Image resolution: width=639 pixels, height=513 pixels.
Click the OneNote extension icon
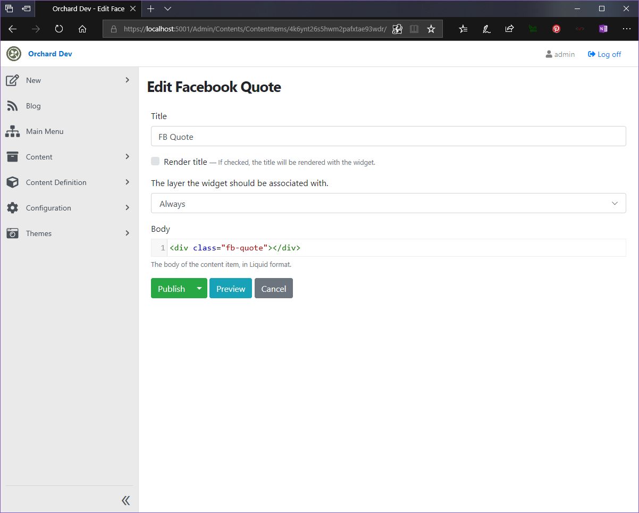(x=603, y=29)
